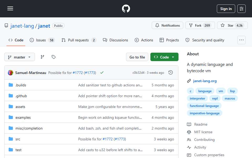This screenshot has width=252, height=158.
Task: Open the janet repository name link
Action: click(x=44, y=26)
